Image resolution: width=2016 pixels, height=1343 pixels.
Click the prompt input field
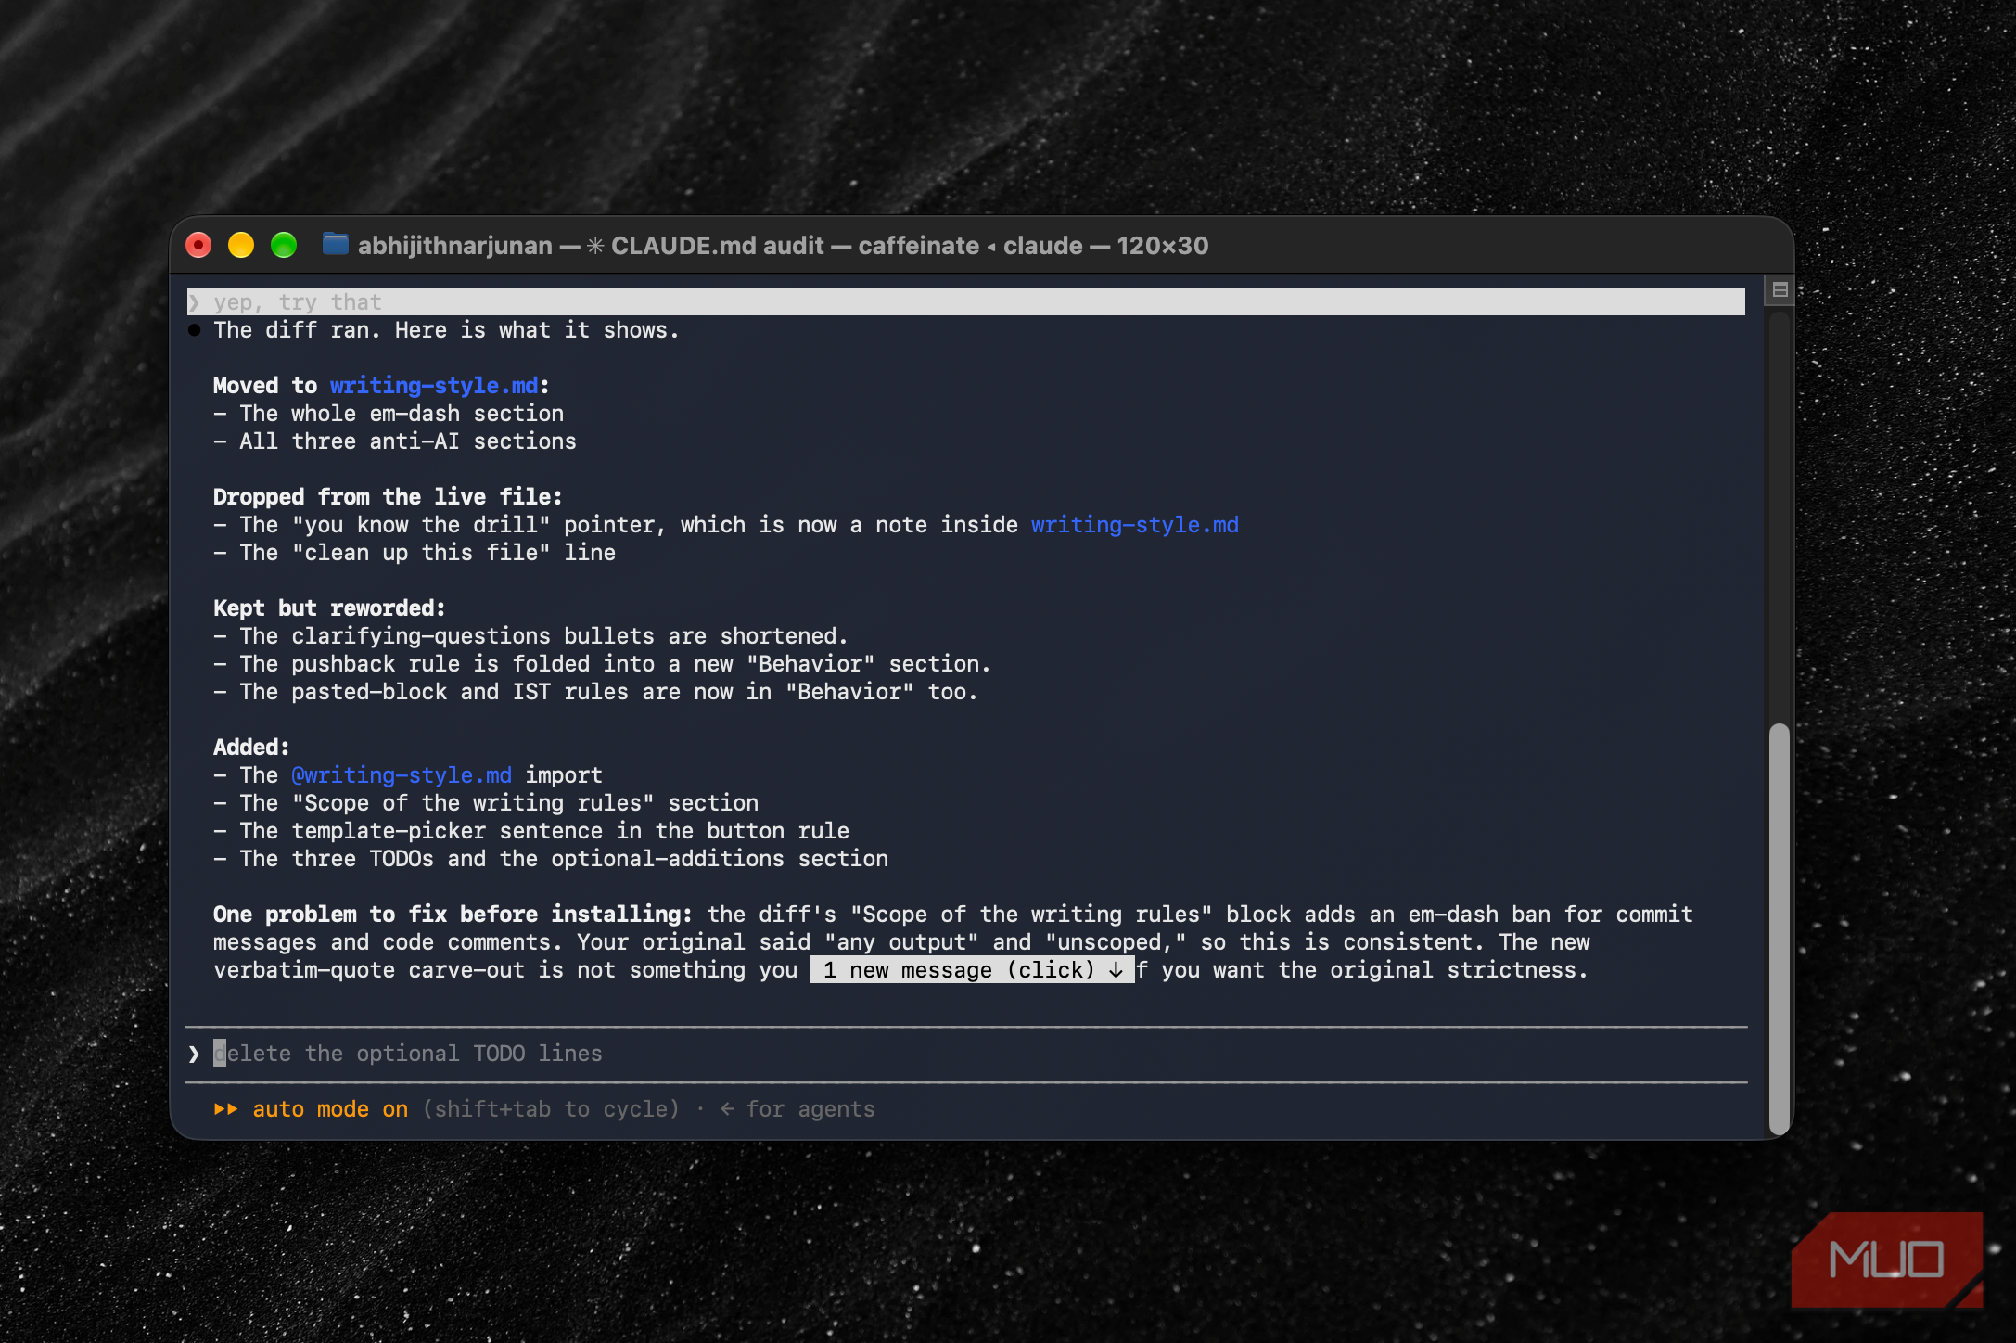pos(966,1054)
